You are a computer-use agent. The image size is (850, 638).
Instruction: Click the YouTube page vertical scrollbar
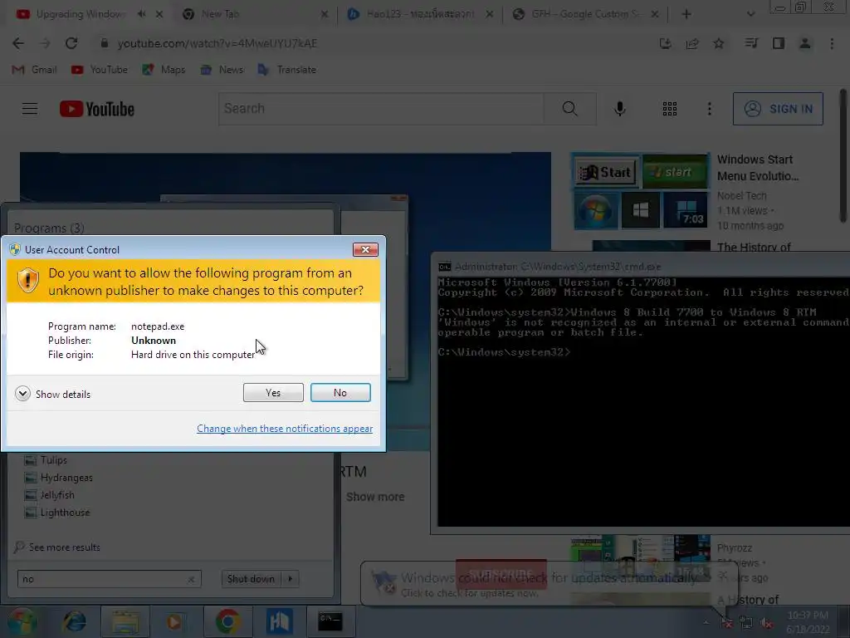(x=843, y=156)
